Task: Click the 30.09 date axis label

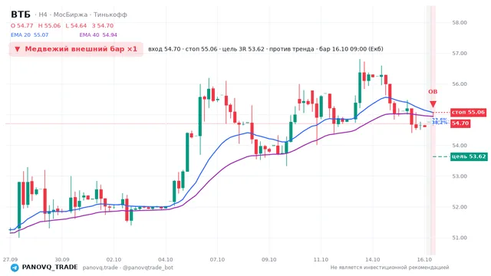Action: tap(62, 260)
